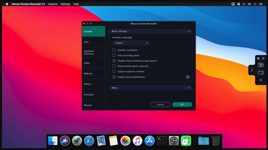
Task: Open Terminal from the dock
Action: 162,141
